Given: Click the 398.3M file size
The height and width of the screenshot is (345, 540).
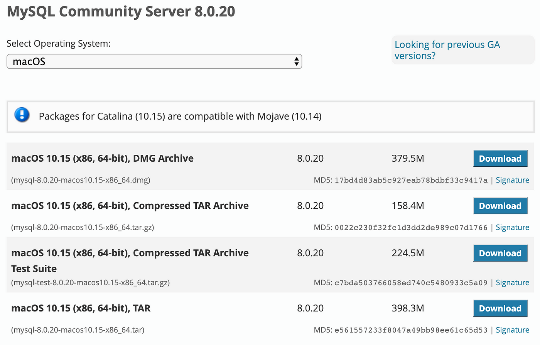Looking at the screenshot, I should pyautogui.click(x=408, y=308).
